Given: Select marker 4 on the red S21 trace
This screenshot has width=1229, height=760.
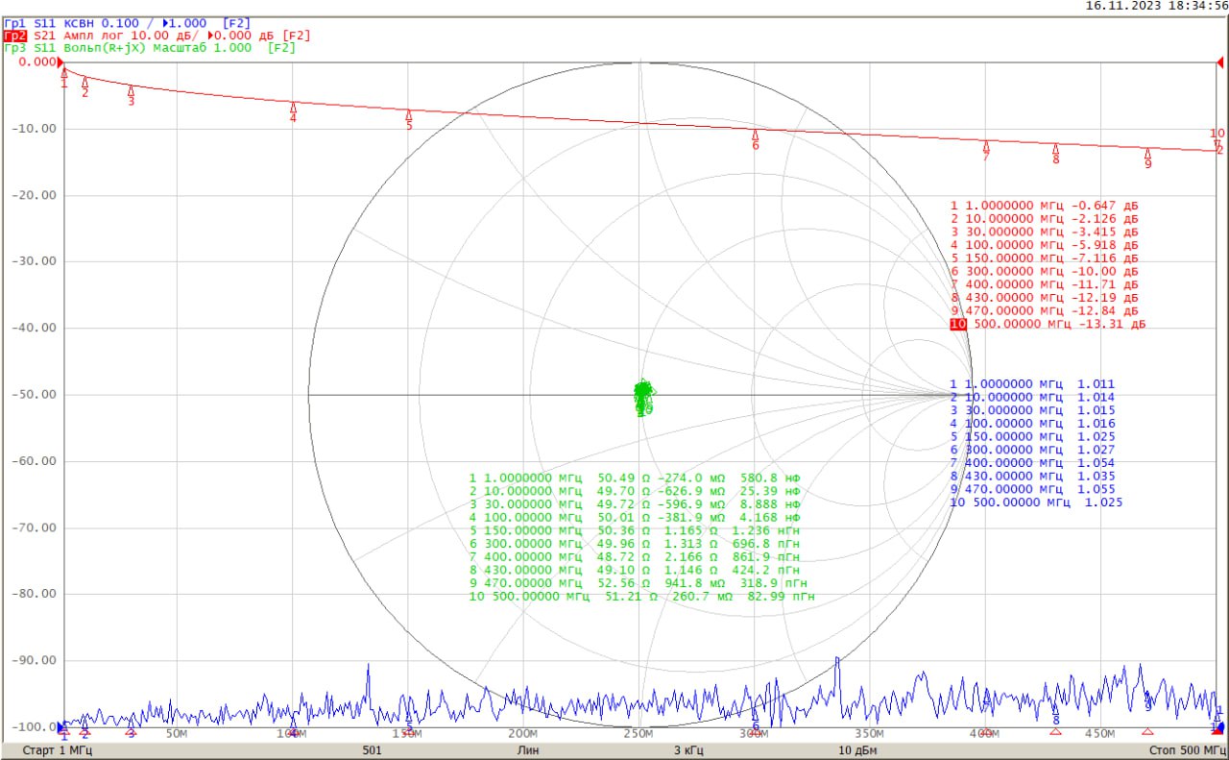Looking at the screenshot, I should pos(293,112).
